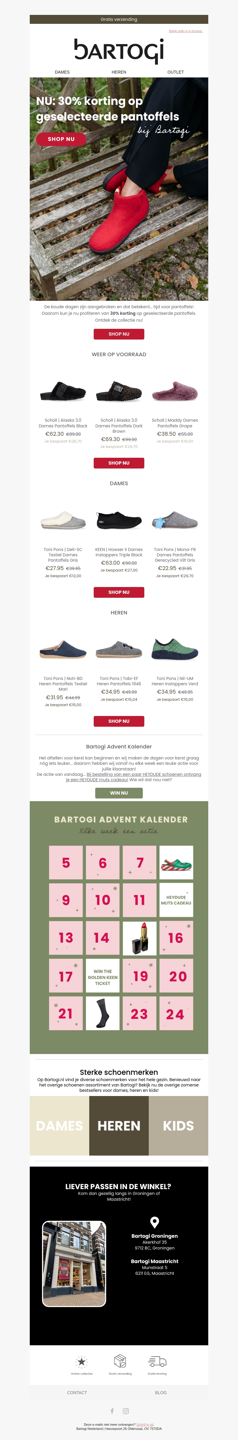Open advent calendar day 24 tile
The height and width of the screenshot is (1440, 238).
pyautogui.click(x=176, y=1013)
